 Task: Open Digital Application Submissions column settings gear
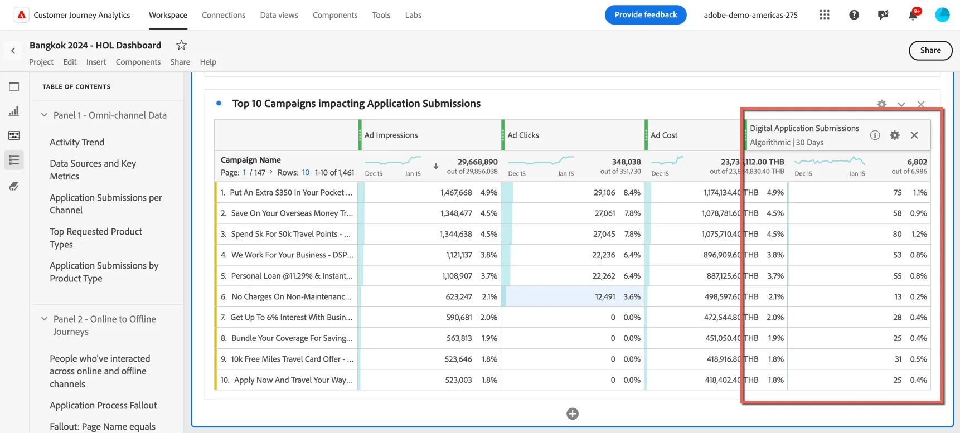[895, 135]
